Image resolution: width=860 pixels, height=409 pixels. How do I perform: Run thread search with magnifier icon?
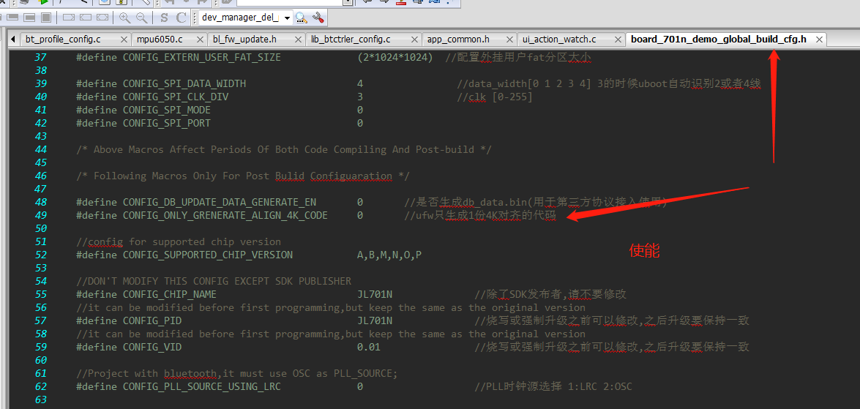pos(301,18)
